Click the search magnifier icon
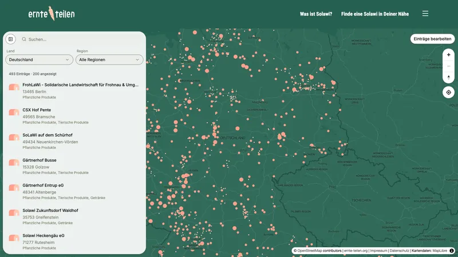Image resolution: width=458 pixels, height=257 pixels. coord(24,39)
